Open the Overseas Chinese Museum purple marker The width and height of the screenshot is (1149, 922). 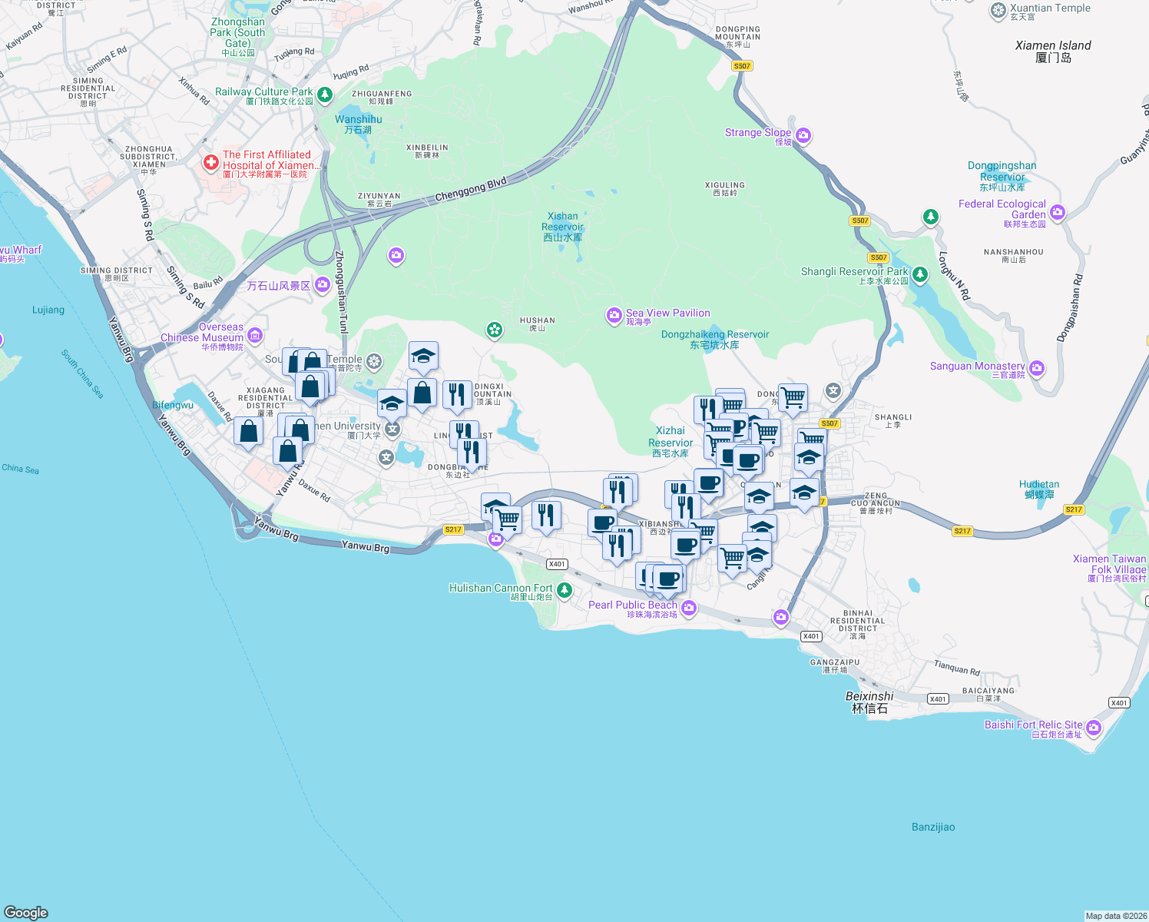[x=257, y=336]
